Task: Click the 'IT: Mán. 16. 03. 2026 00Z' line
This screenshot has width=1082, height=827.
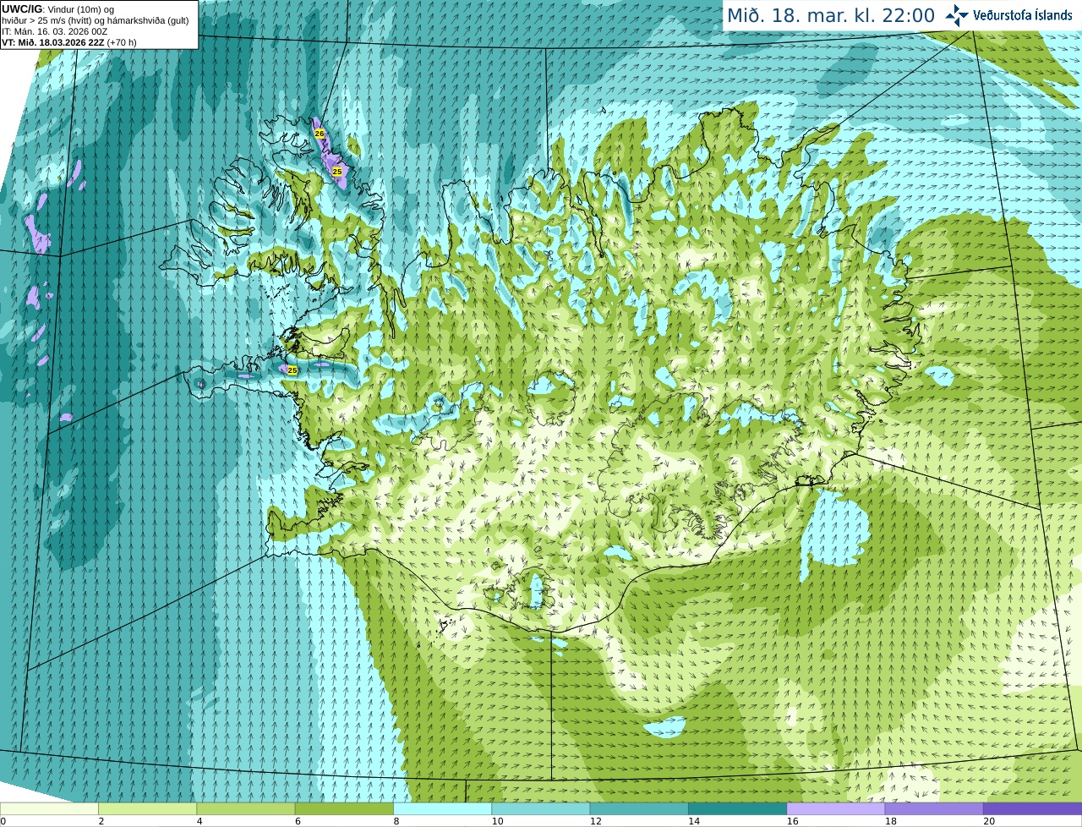Action: (54, 31)
